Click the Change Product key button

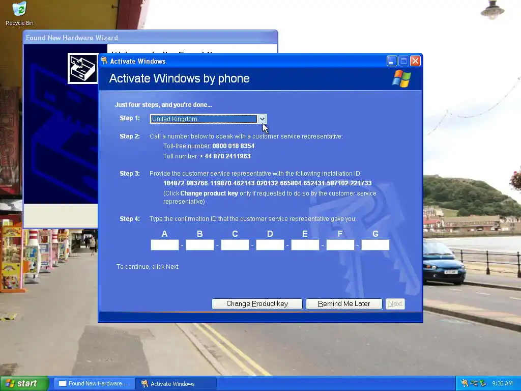click(257, 303)
